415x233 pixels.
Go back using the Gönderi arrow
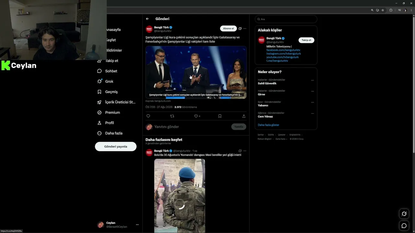click(148, 19)
